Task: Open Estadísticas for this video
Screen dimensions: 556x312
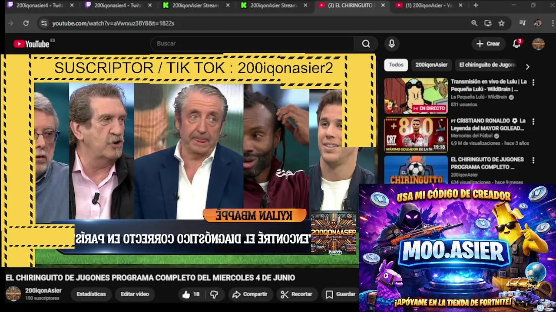Action: (x=91, y=294)
